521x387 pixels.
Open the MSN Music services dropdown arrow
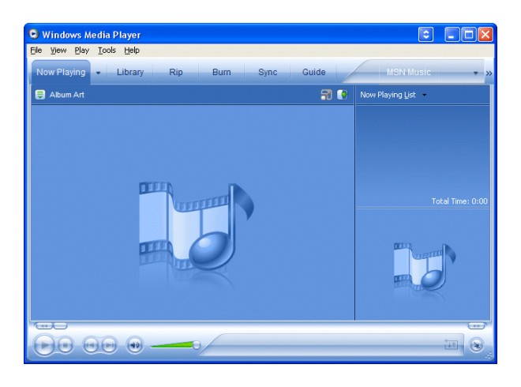(x=475, y=73)
